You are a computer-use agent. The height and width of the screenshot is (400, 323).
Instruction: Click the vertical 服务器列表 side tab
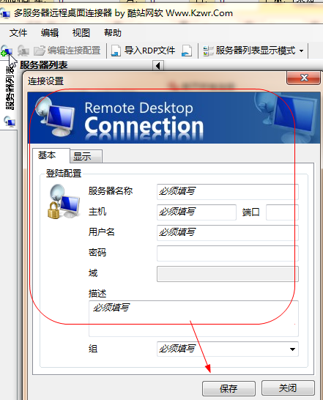tap(10, 87)
